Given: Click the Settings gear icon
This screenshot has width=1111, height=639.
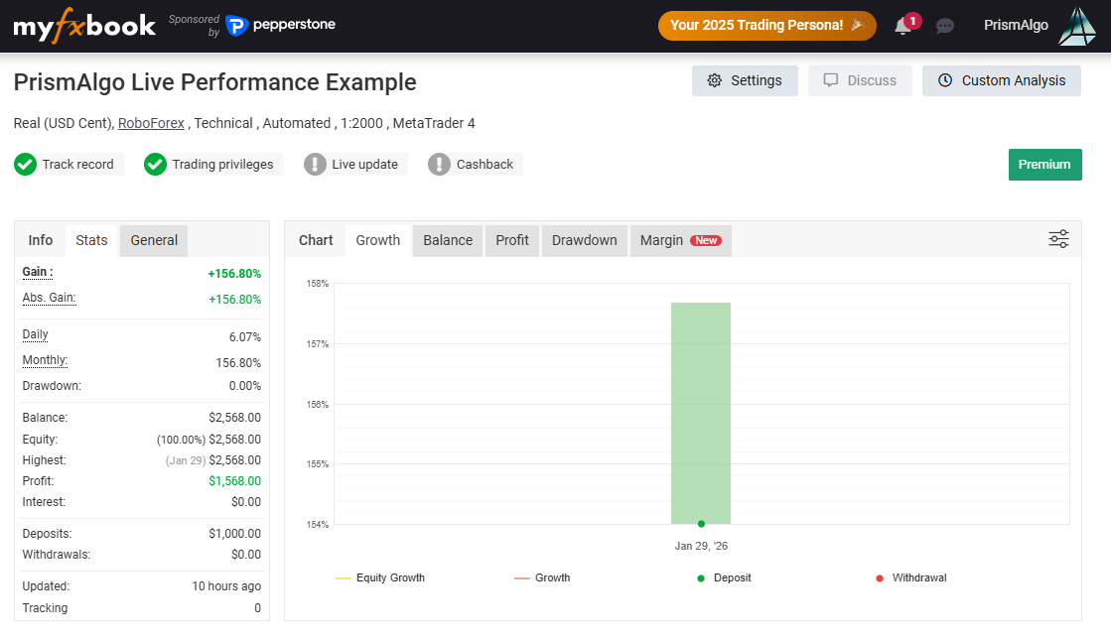Looking at the screenshot, I should point(714,80).
